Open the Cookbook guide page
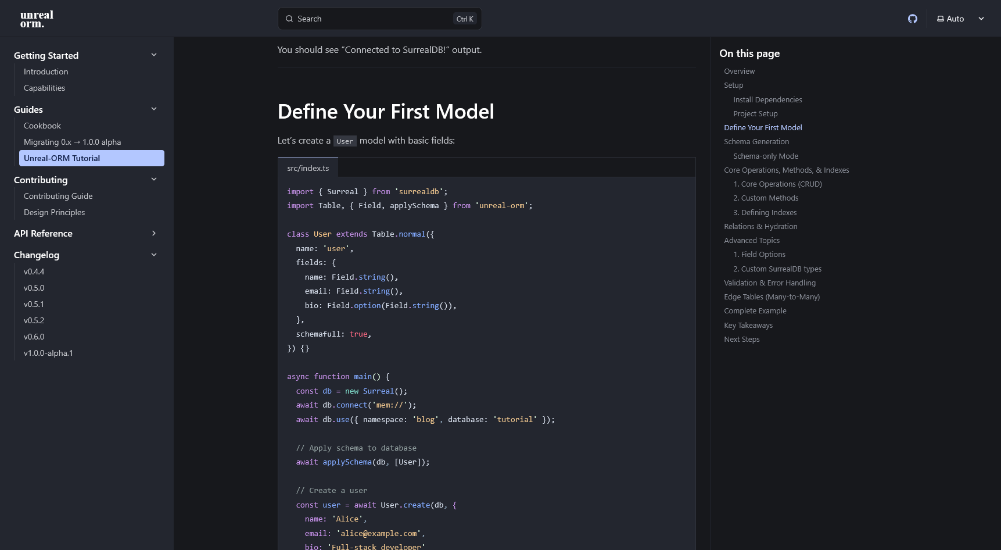Viewport: 1001px width, 550px height. coord(42,126)
